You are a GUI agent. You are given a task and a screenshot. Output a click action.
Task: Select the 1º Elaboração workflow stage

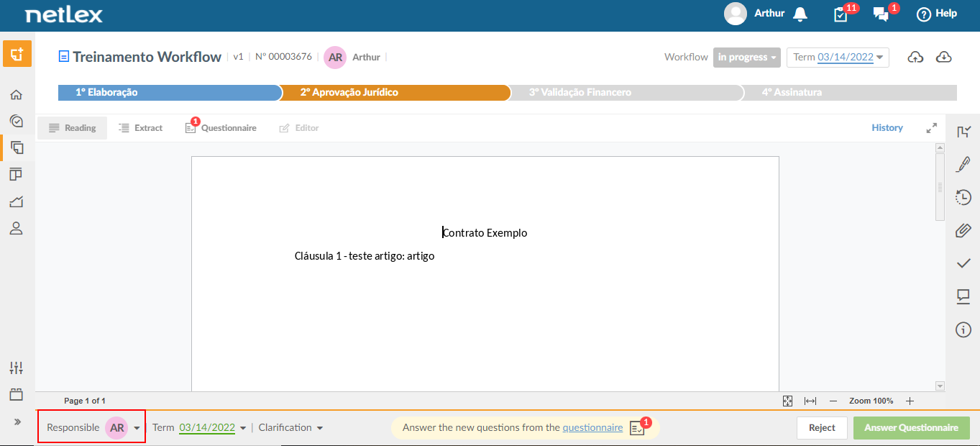(170, 92)
